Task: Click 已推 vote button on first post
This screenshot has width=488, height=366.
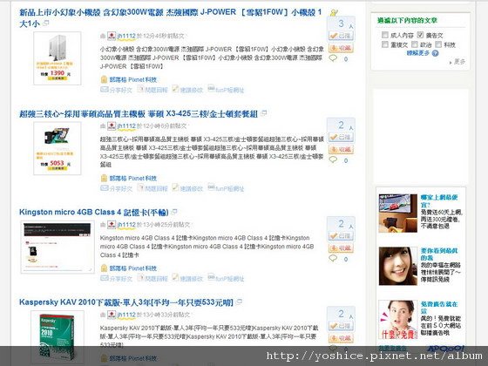Action: click(341, 36)
